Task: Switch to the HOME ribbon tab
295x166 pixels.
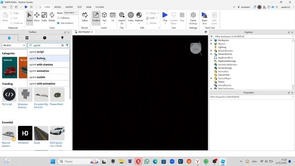Action: (47, 7)
